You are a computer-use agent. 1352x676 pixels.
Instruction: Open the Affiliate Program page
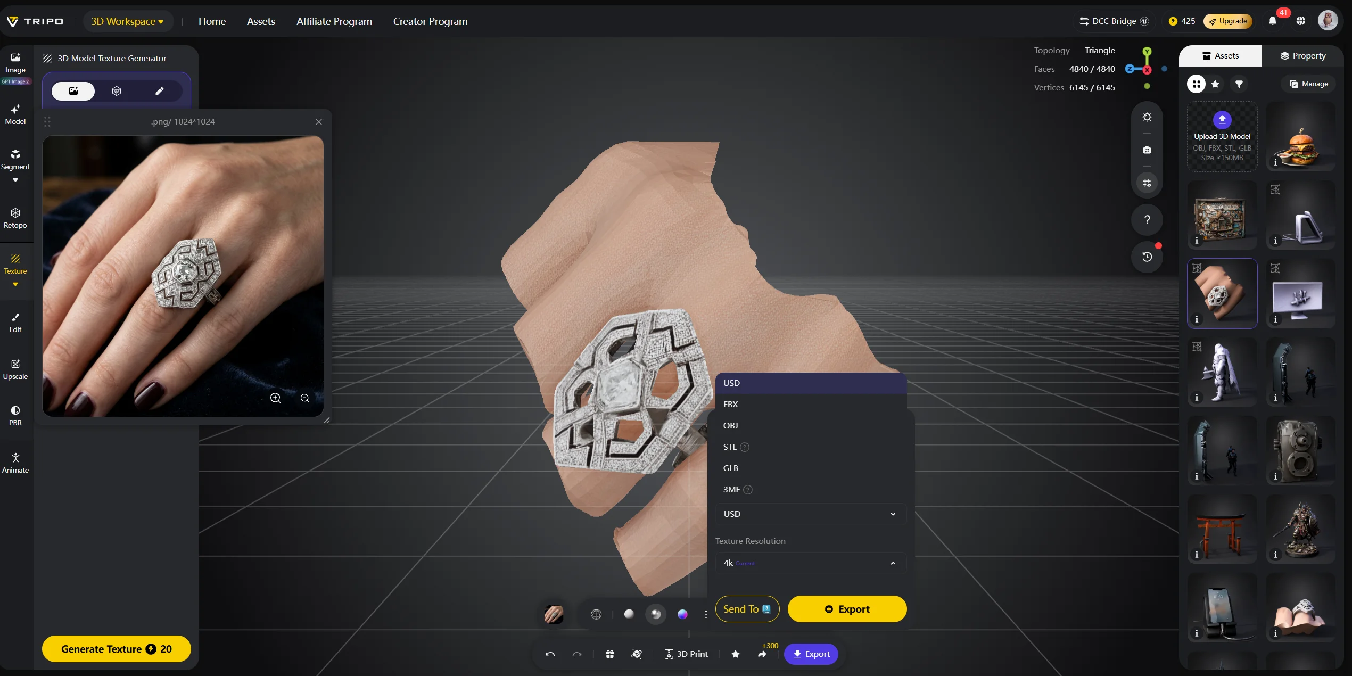click(334, 21)
